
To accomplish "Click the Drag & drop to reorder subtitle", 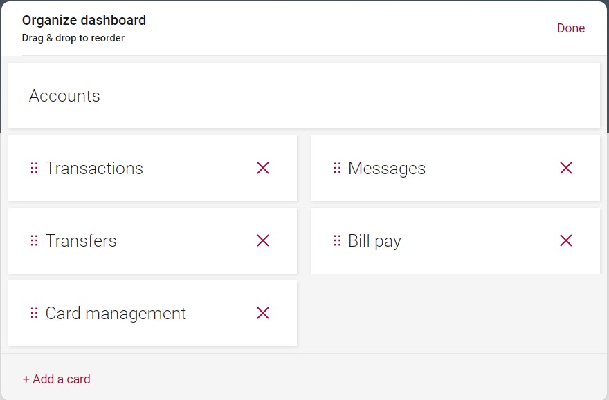I will [73, 39].
